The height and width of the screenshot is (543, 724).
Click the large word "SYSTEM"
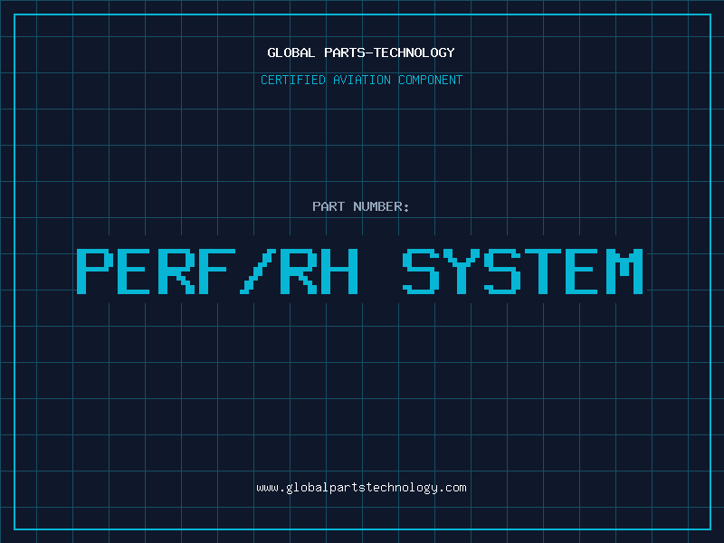pos(522,271)
